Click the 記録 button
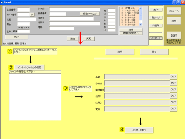185x139 pixels. 174,35
